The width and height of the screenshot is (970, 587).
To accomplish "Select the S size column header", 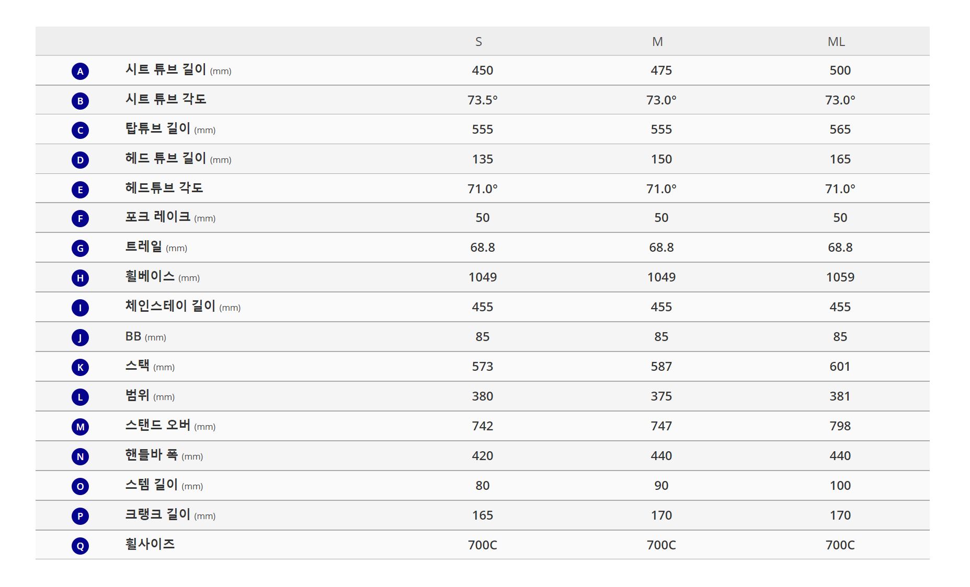I will point(478,42).
